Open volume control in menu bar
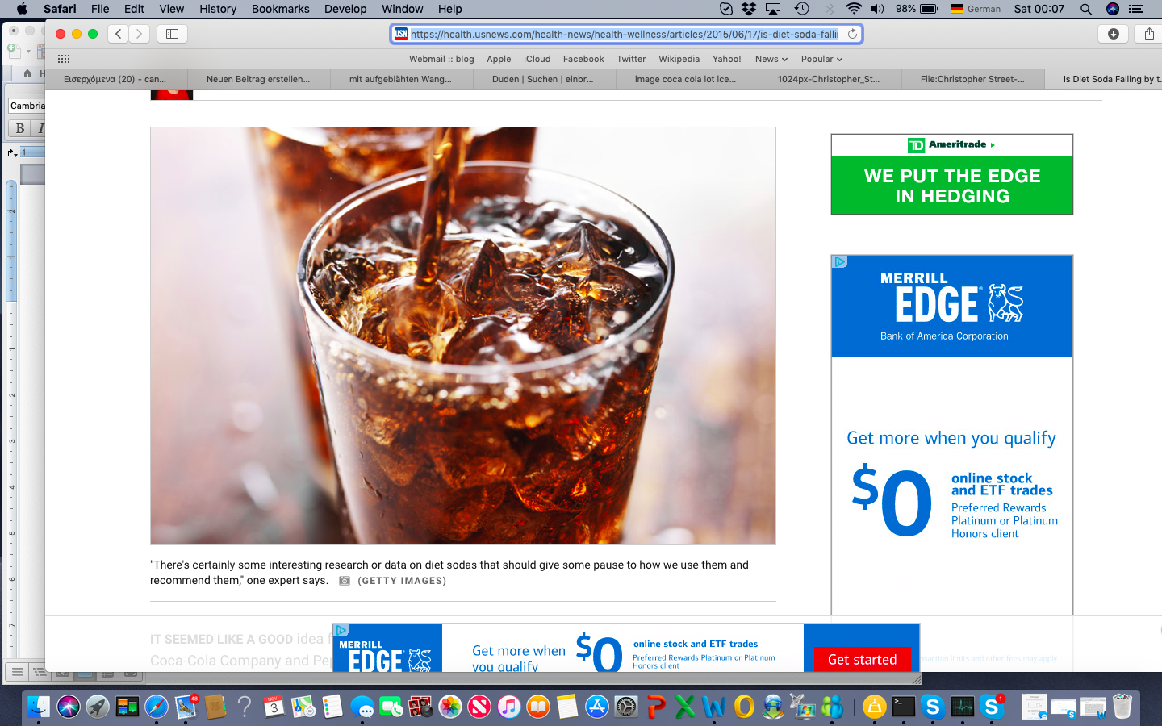The width and height of the screenshot is (1162, 726). [x=878, y=9]
